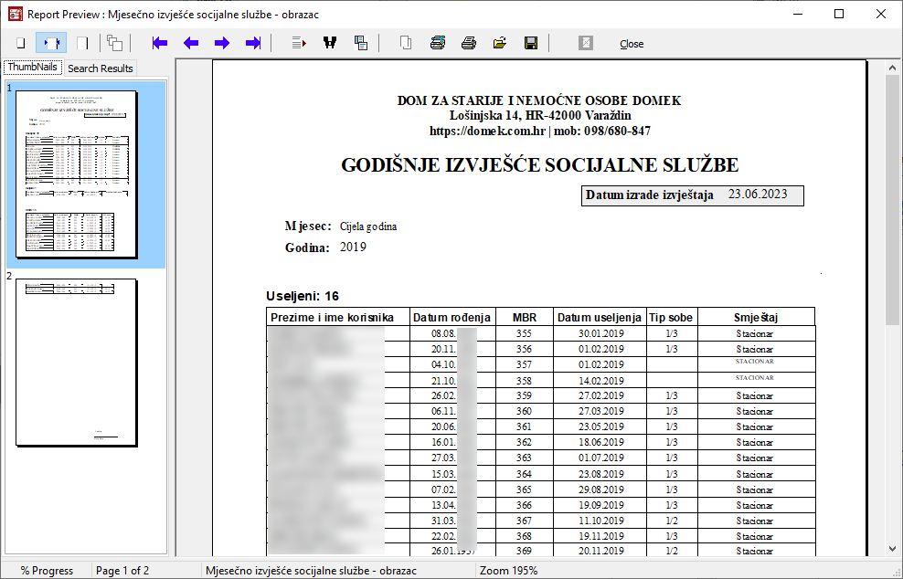Jump to the last page
903x579 pixels.
(253, 43)
